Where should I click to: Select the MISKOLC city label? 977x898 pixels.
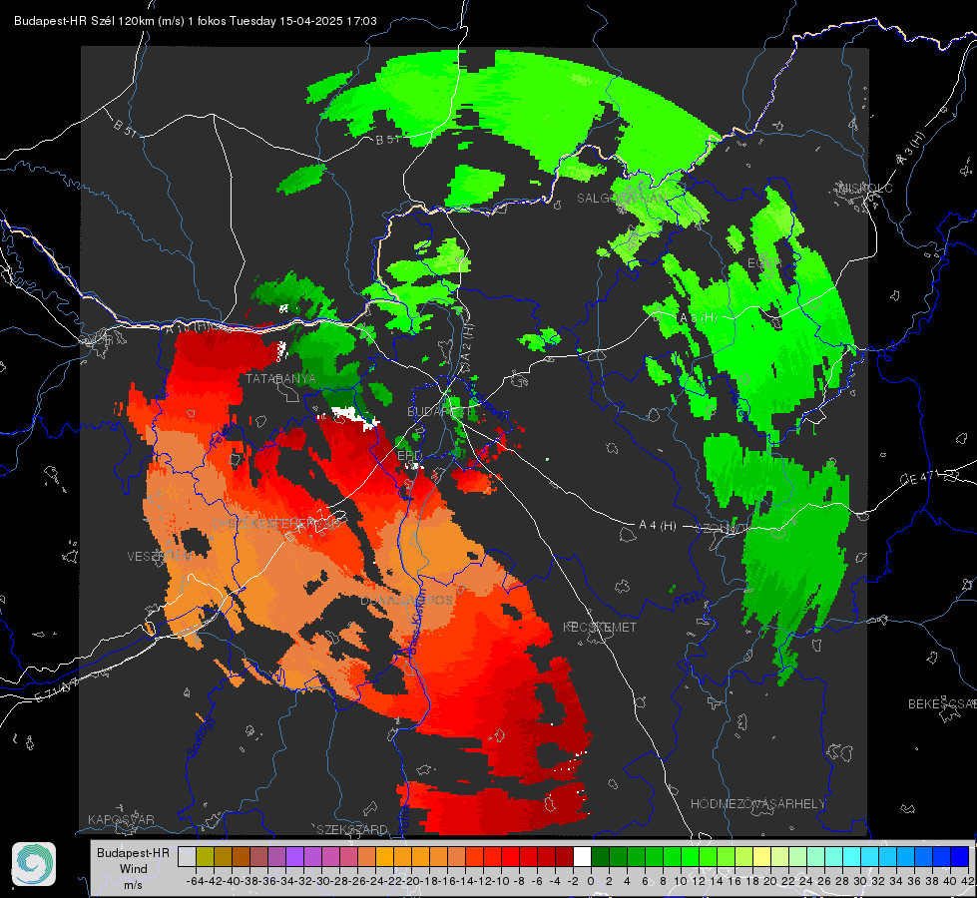point(866,189)
